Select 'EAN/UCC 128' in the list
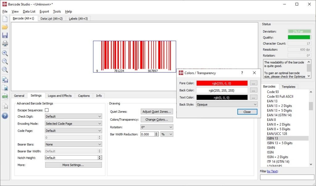 click(x=277, y=134)
